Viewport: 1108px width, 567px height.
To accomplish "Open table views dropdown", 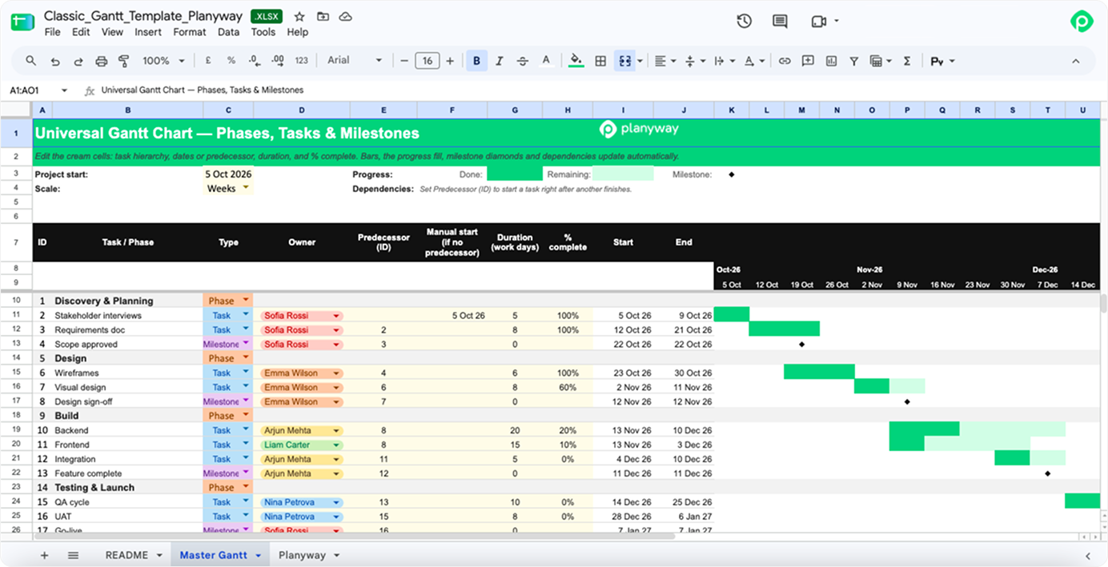I will (x=881, y=61).
